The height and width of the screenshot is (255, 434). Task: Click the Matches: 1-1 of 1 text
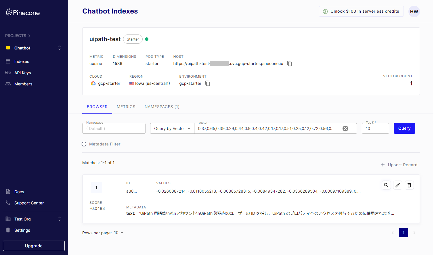coord(98,163)
